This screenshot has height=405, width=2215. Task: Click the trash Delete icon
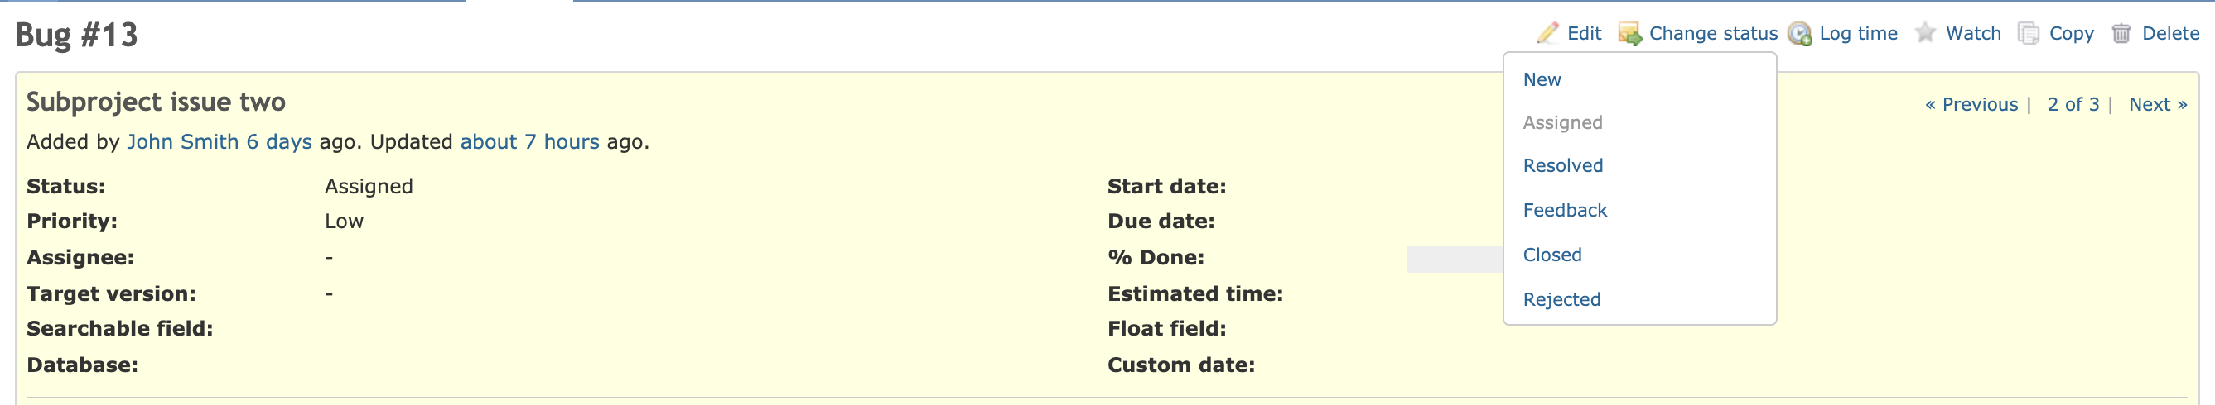pos(2121,33)
